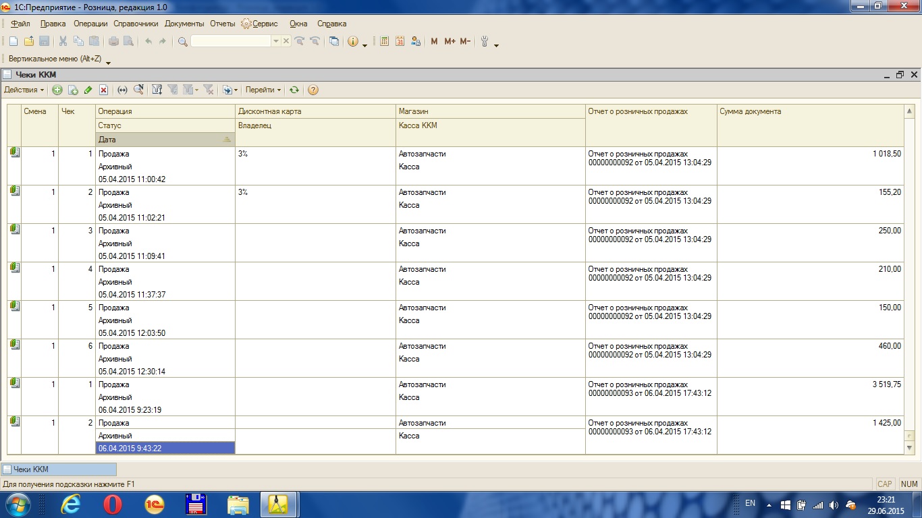
Task: Select the cell with date 05.04.2015 11:00:42
Action: coord(165,179)
